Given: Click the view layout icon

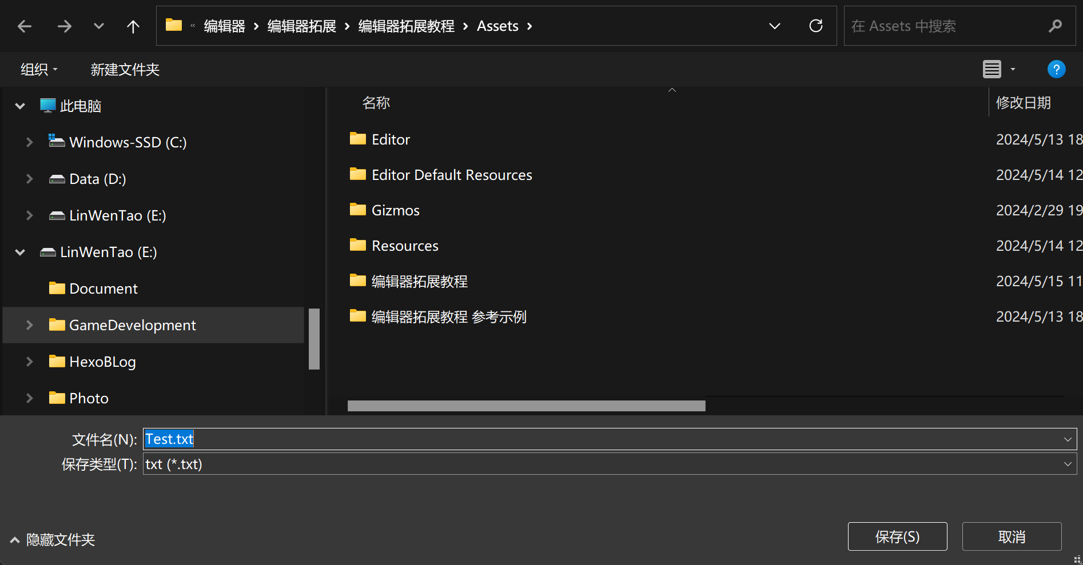Looking at the screenshot, I should tap(992, 70).
